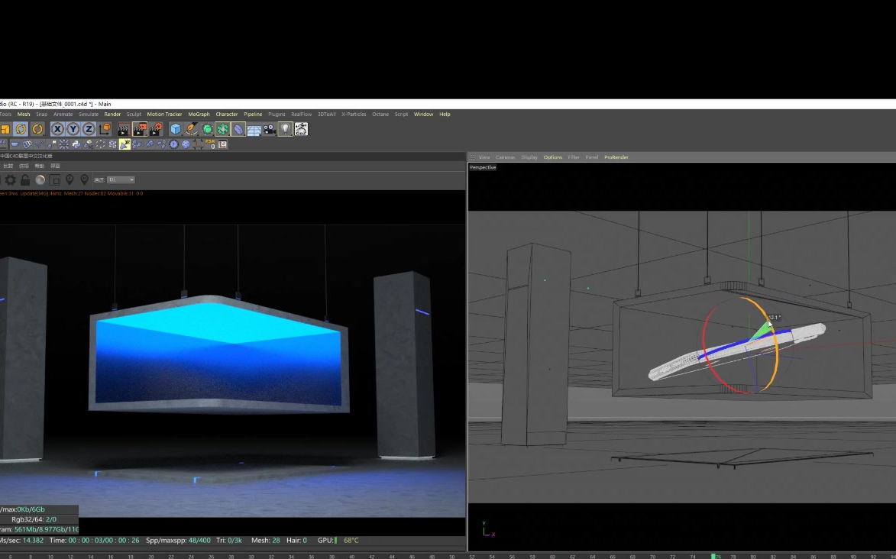Click the green timeline playhead marker

713,556
